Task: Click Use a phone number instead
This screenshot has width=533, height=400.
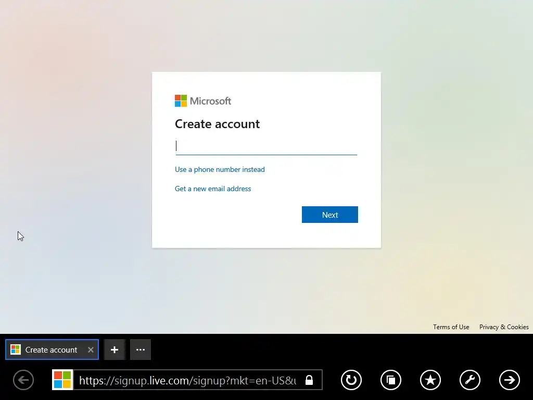Action: pos(220,169)
